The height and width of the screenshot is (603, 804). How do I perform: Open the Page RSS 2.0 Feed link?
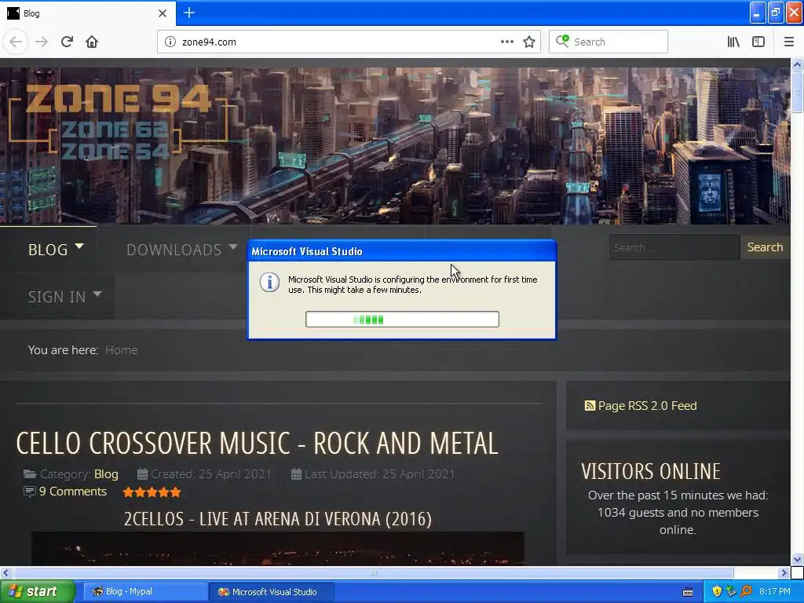click(647, 406)
